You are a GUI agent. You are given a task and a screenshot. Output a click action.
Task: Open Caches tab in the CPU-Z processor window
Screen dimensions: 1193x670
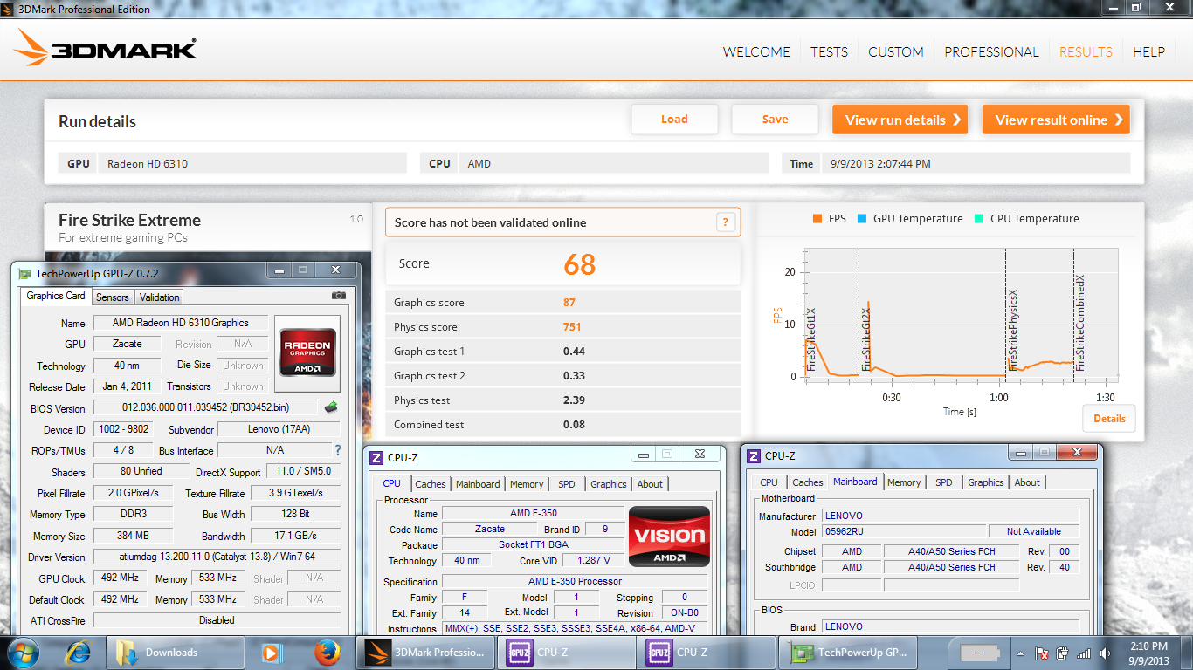point(430,483)
